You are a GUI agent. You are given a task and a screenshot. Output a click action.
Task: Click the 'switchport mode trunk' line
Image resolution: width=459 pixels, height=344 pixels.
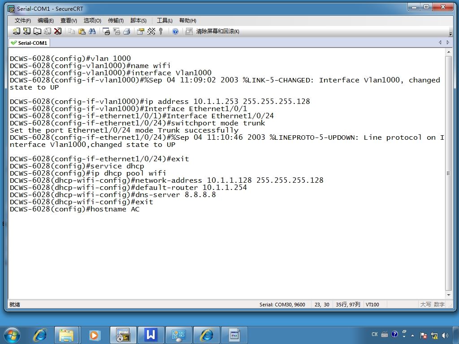(x=138, y=123)
